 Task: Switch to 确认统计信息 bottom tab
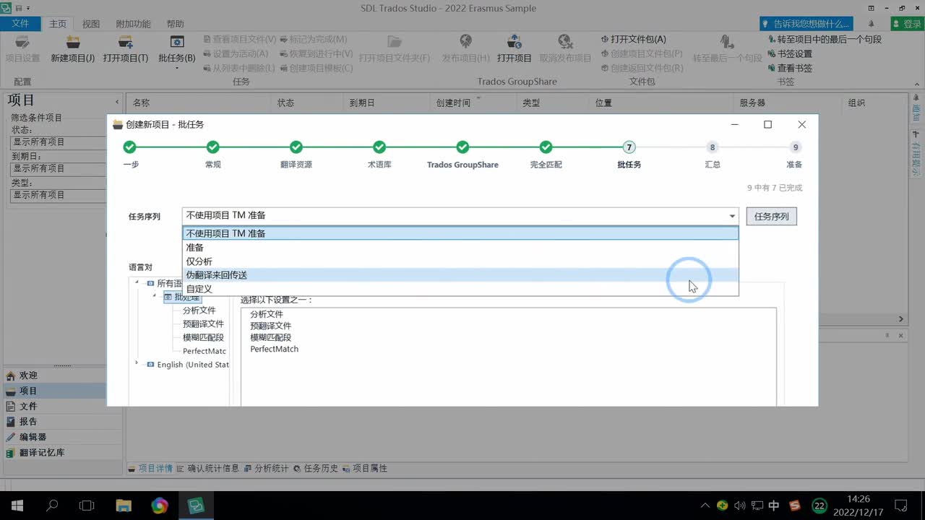207,468
